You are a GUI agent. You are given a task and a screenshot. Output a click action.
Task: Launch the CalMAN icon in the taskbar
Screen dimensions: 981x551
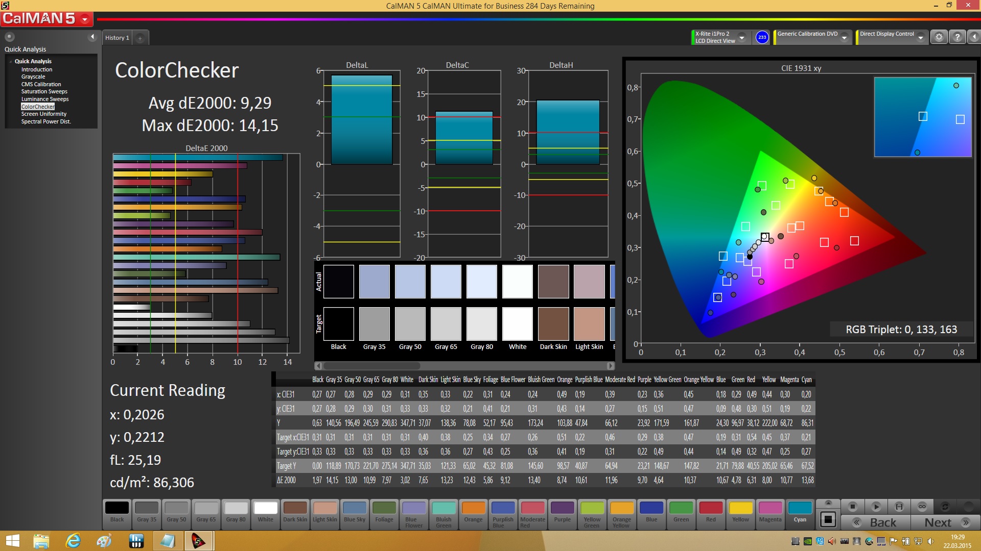tap(198, 541)
